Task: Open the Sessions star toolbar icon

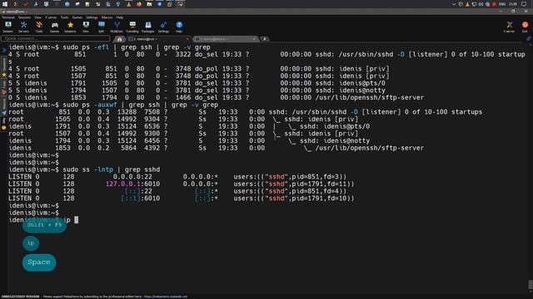Action: pos(70,27)
